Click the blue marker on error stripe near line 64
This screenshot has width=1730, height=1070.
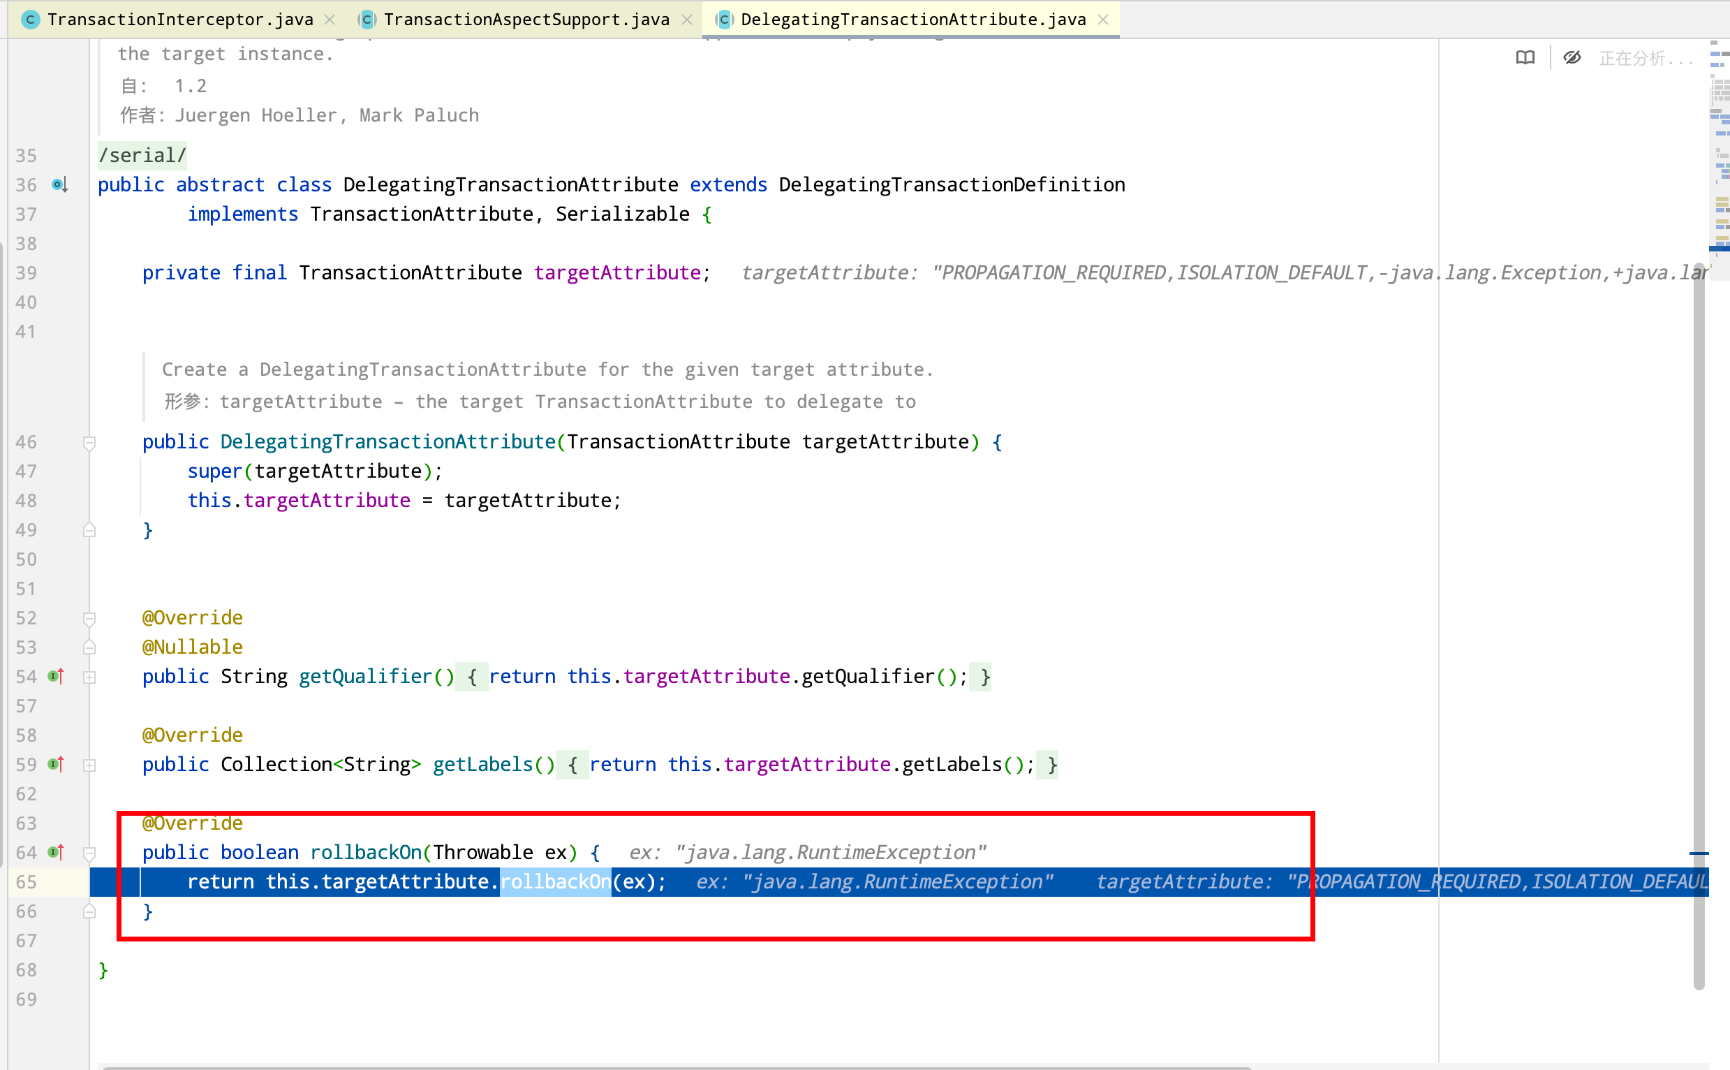pyautogui.click(x=1698, y=853)
